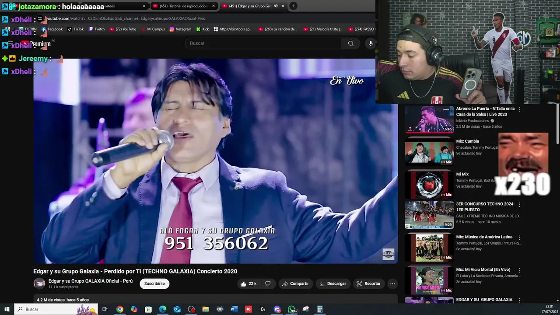Screen dimensions: 560x315
Task: Open the (268) La canción de bookmark
Action: 278,29
